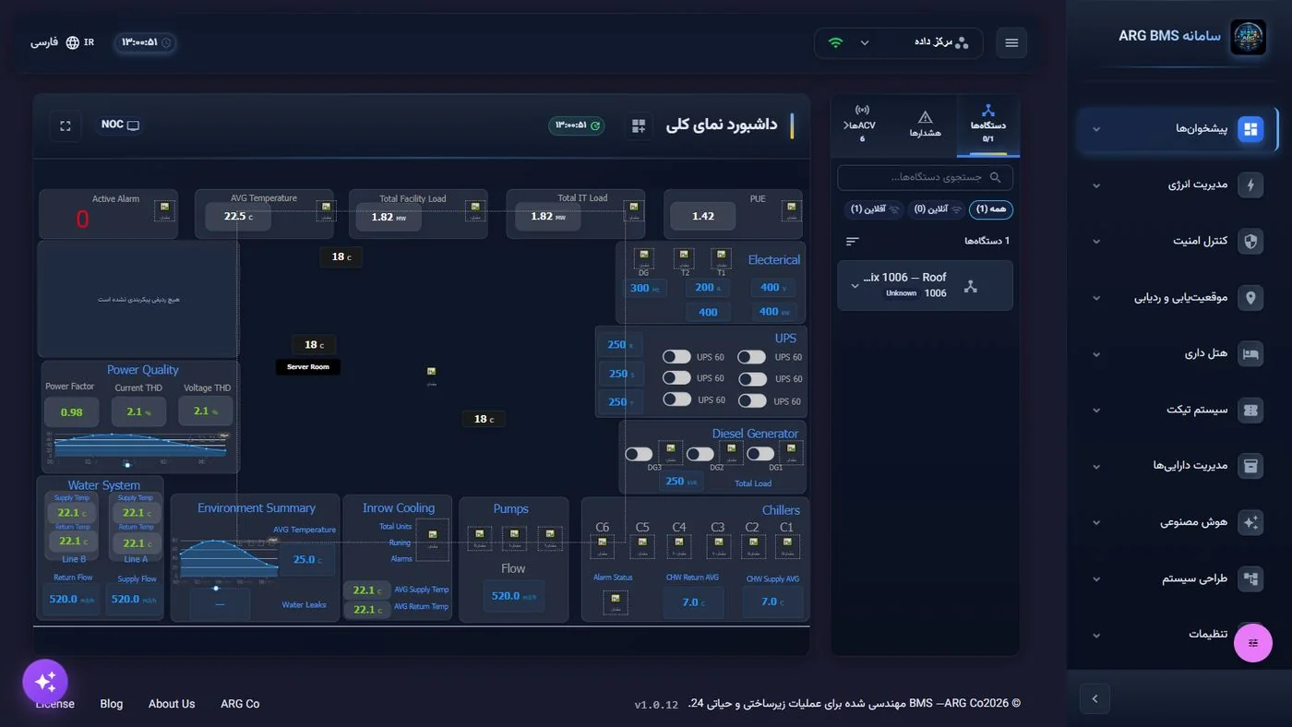The height and width of the screenshot is (727, 1292).
Task: Collapse the sidebar with the bottom arrow button
Action: pos(1095,698)
